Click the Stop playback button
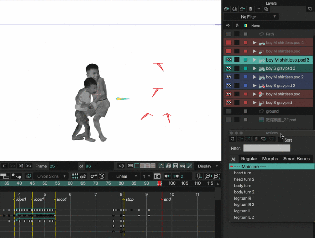Viewport: 315px width, 238px height. (x=5, y=166)
